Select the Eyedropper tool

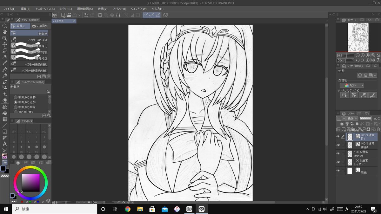[5, 63]
